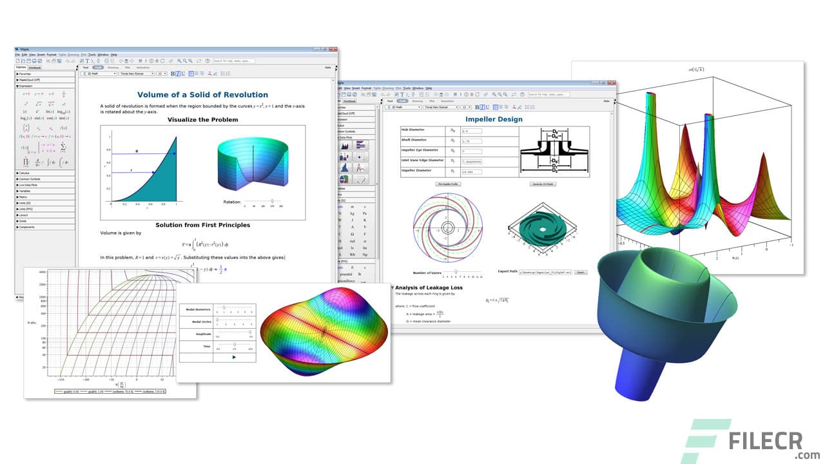The height and width of the screenshot is (464, 825).
Task: Apply Underline formatting to the text
Action: (182, 73)
